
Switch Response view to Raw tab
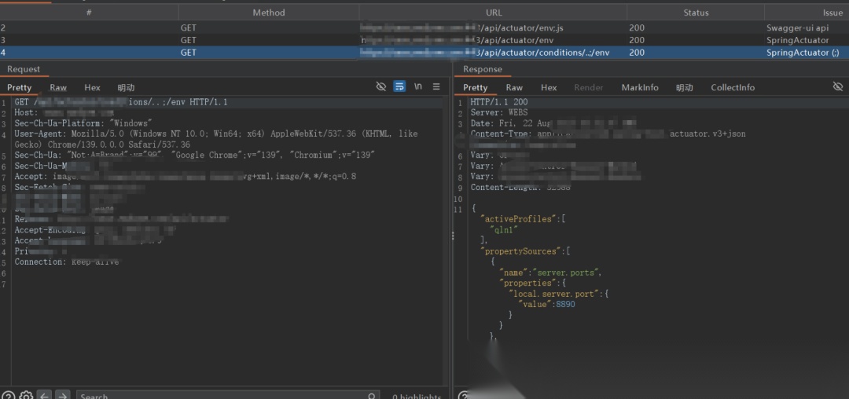click(x=514, y=88)
